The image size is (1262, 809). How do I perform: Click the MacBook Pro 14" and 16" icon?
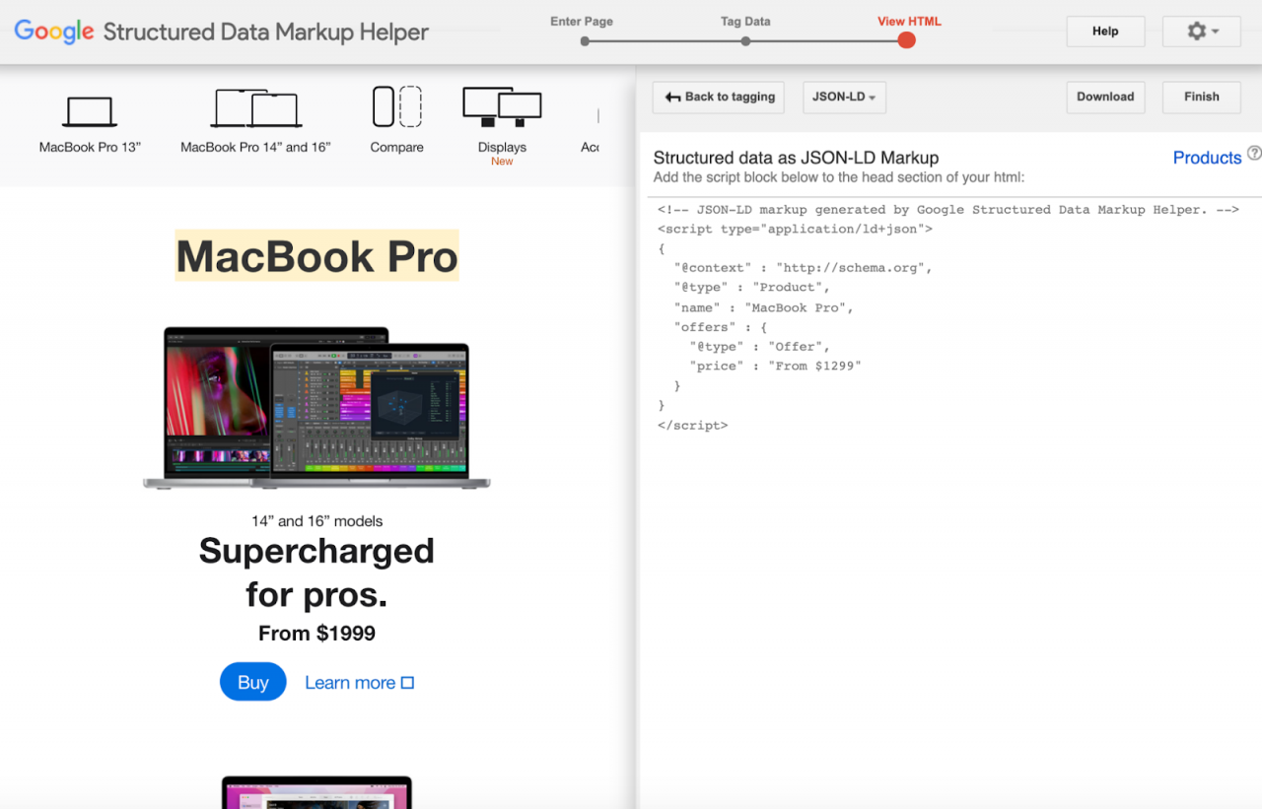click(255, 108)
